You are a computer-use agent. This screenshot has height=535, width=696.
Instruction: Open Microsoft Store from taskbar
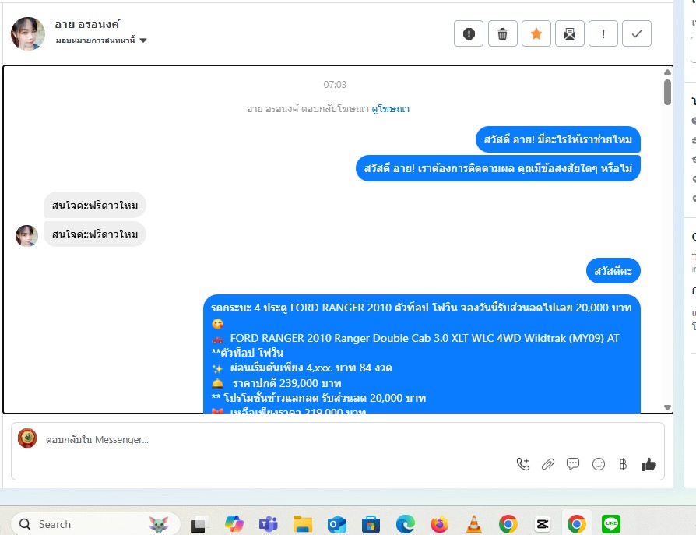[371, 524]
